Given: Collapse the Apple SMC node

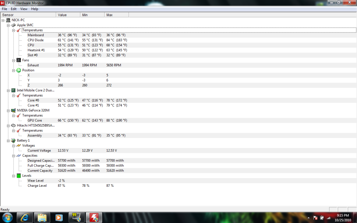Looking at the screenshot, I should coord(8,25).
